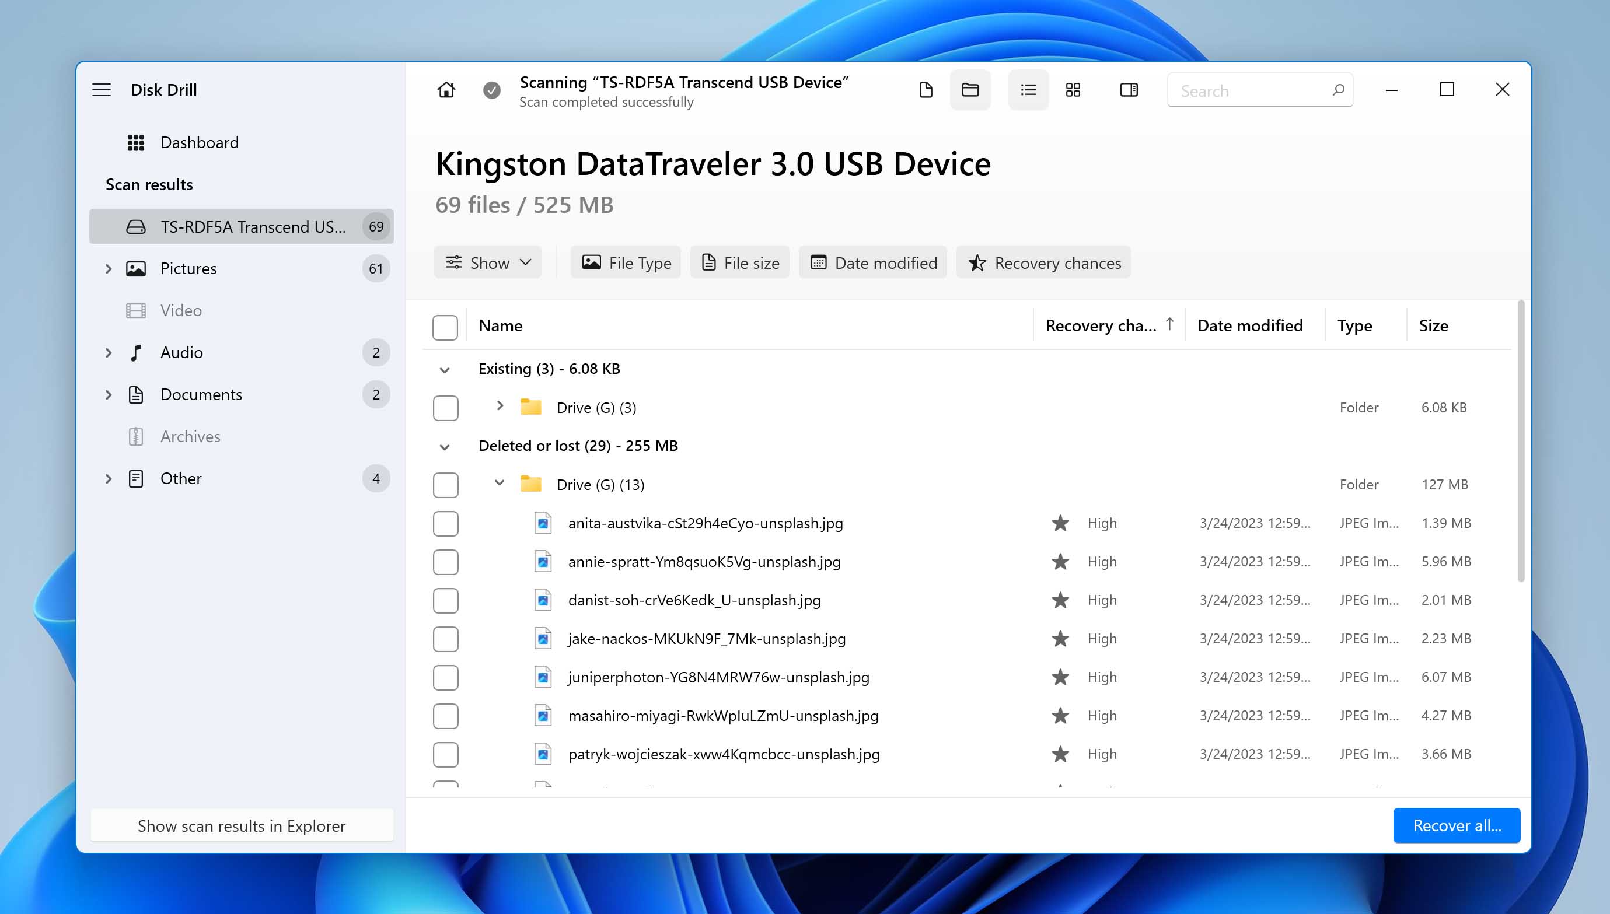The image size is (1610, 914).
Task: Expand the Other category in sidebar
Action: click(x=108, y=479)
